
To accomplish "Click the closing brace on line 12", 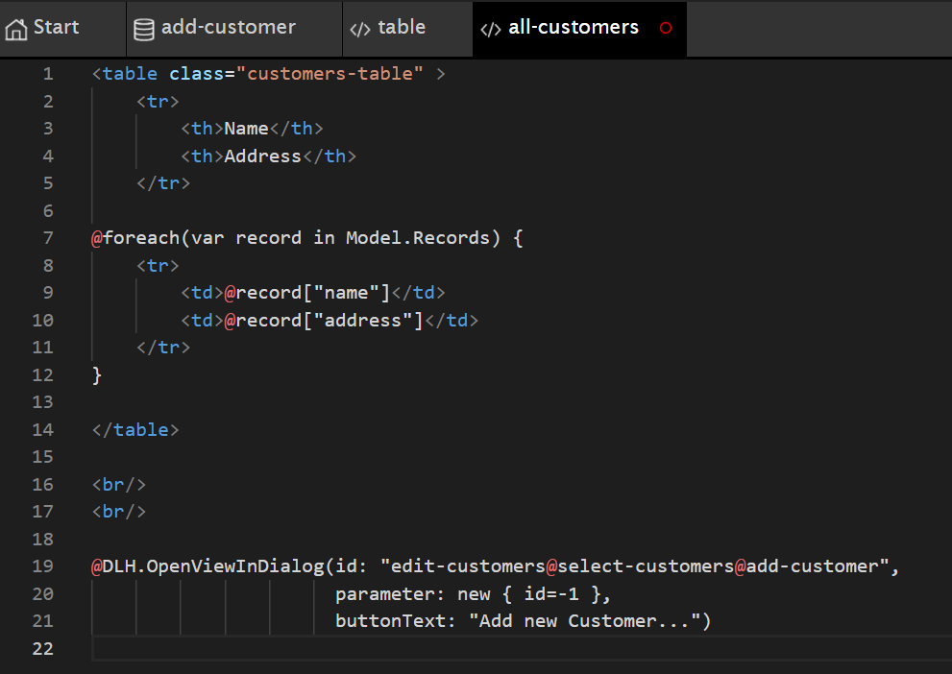I will pos(96,374).
